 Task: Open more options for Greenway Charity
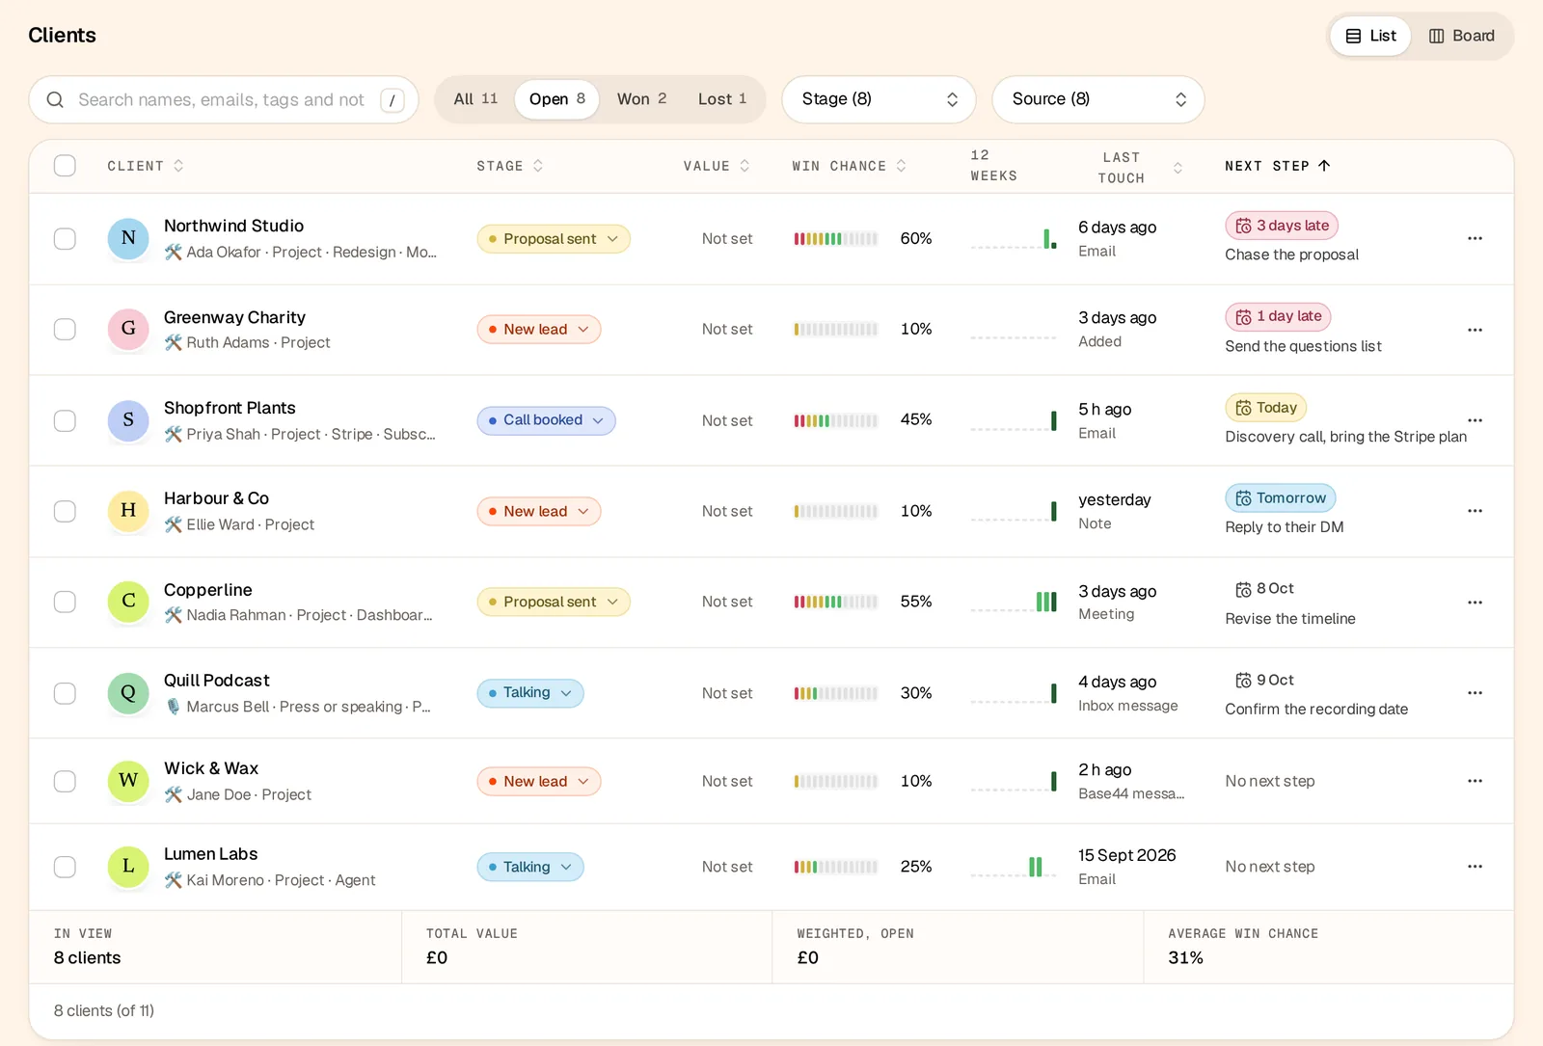(1475, 330)
